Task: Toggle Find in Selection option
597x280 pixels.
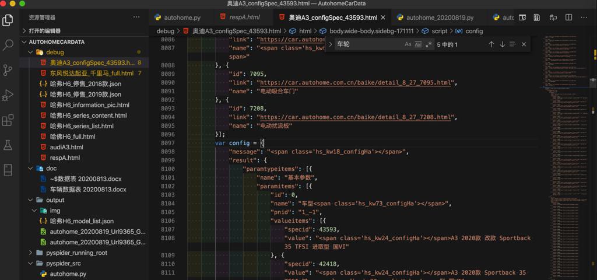Action: [x=513, y=44]
